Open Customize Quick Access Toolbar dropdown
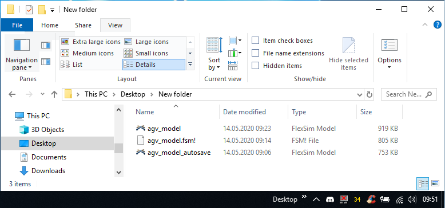This screenshot has height=208, width=445. click(x=52, y=10)
